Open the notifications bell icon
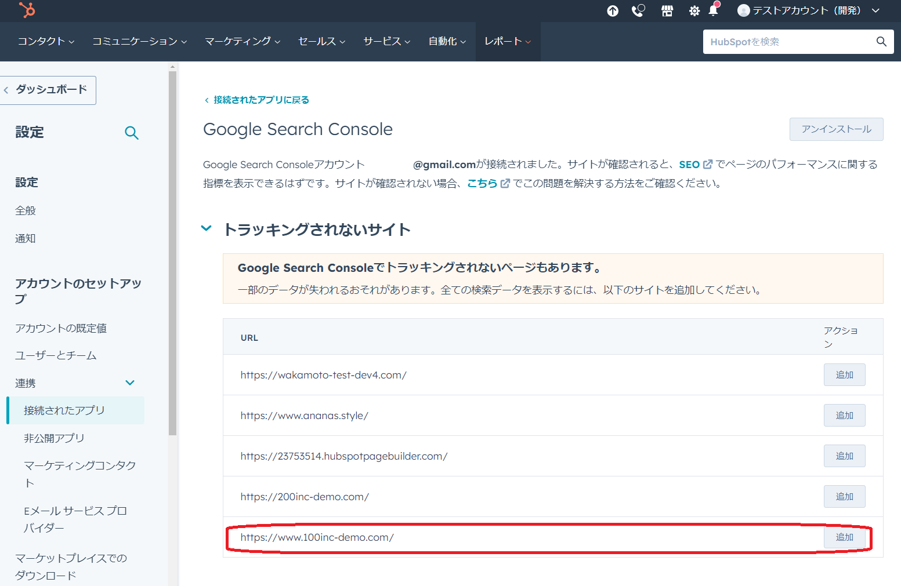The width and height of the screenshot is (901, 586). tap(714, 10)
